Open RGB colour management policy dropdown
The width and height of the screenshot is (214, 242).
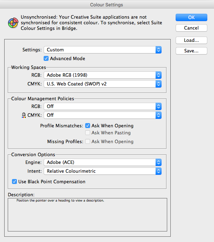tap(102, 106)
